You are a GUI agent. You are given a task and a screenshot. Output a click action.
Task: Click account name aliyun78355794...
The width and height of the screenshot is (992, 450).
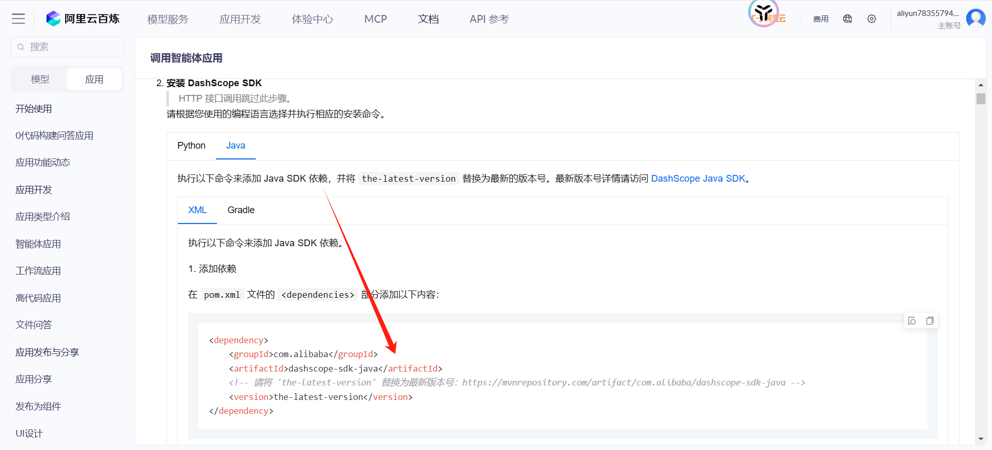click(x=927, y=13)
